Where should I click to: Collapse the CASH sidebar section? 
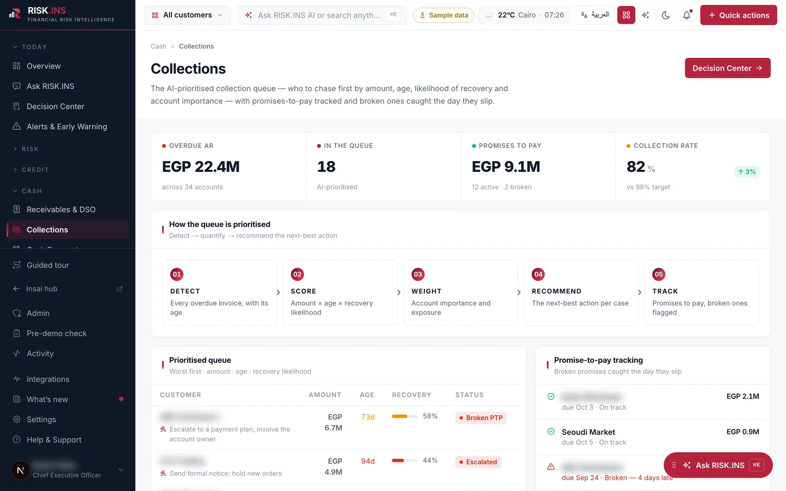coord(27,191)
